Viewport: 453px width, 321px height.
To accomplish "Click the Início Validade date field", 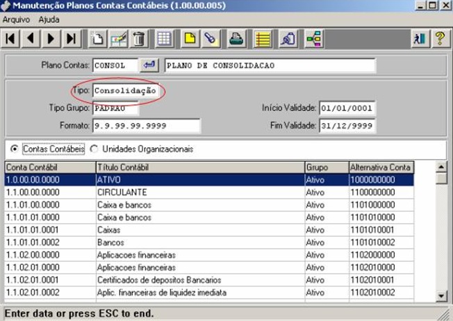I will click(347, 108).
